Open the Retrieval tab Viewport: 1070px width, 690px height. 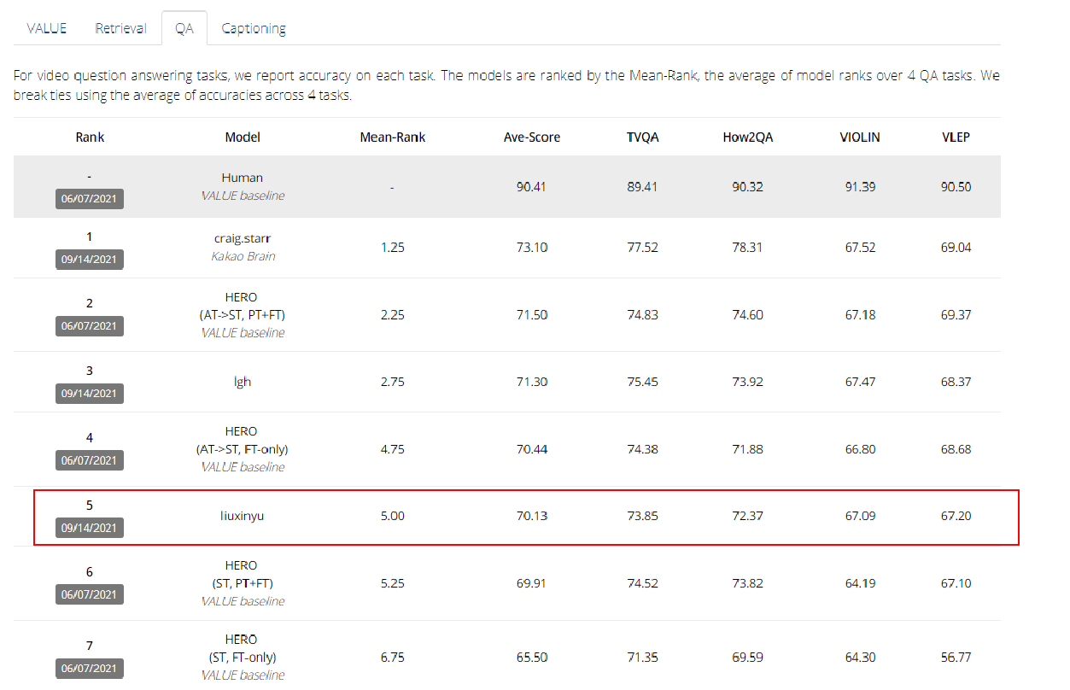click(x=120, y=28)
